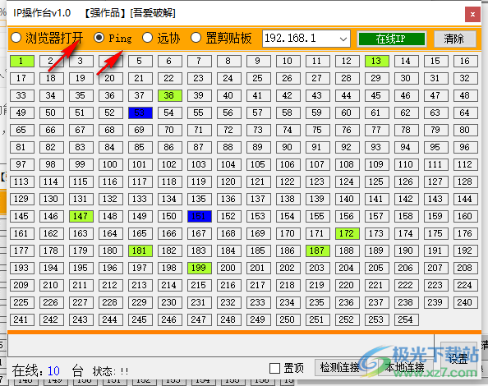Click IP cell 88
Viewport: 488px width, 386px height.
pos(229,147)
